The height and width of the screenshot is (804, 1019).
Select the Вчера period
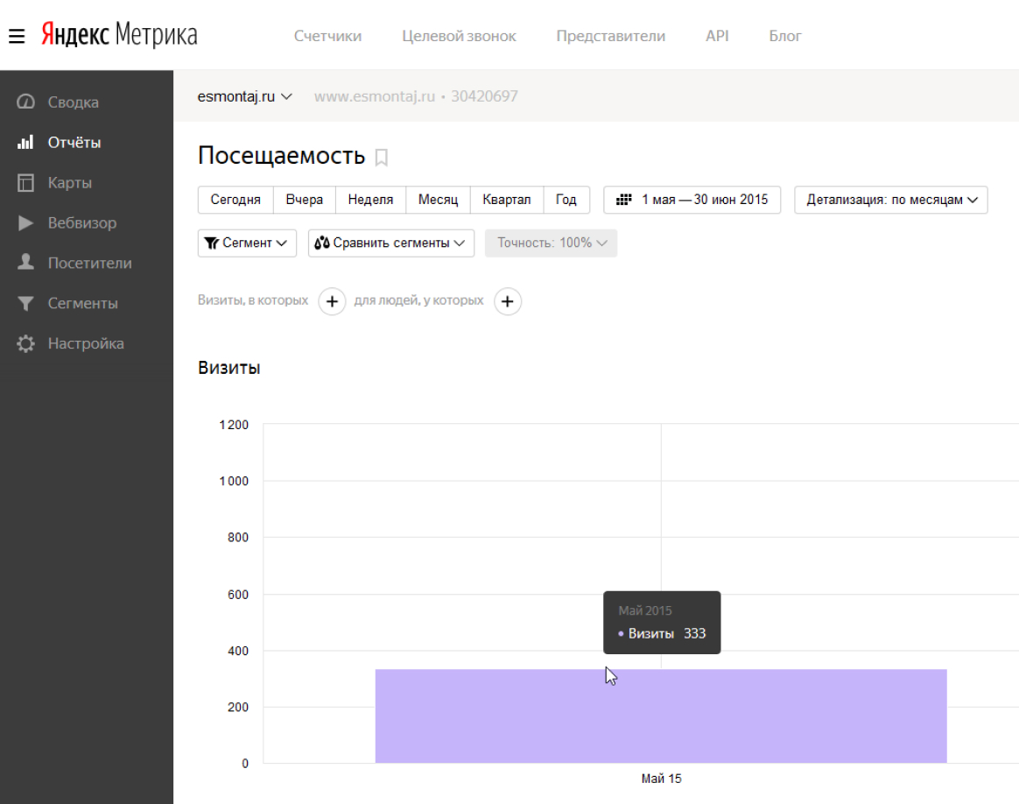tap(304, 200)
